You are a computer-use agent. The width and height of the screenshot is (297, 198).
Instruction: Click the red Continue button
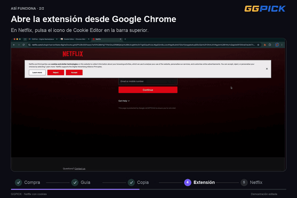[x=148, y=90]
